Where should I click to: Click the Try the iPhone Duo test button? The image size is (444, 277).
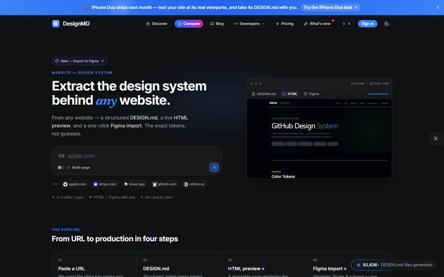pos(330,7)
